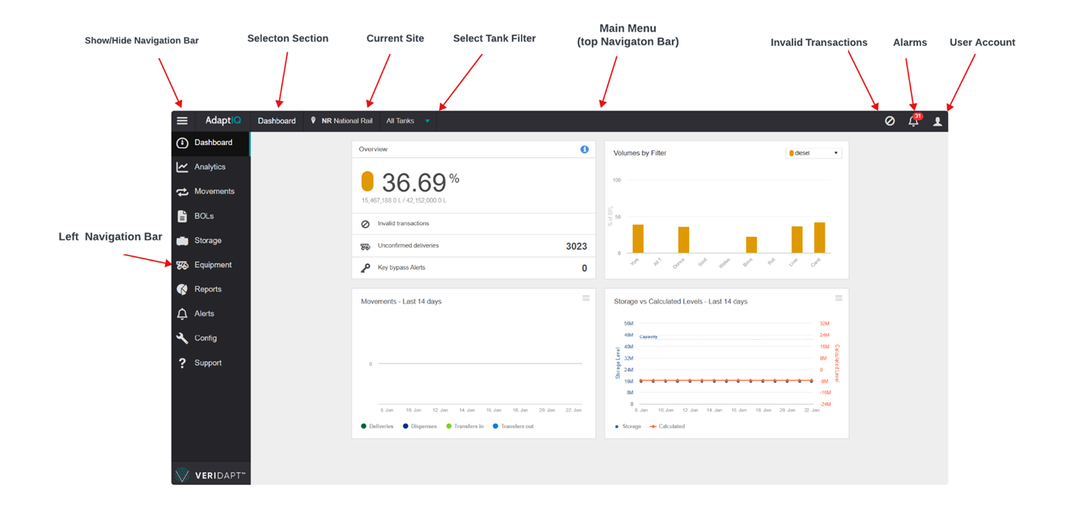Select the Dashboard section in top bar

click(x=276, y=121)
